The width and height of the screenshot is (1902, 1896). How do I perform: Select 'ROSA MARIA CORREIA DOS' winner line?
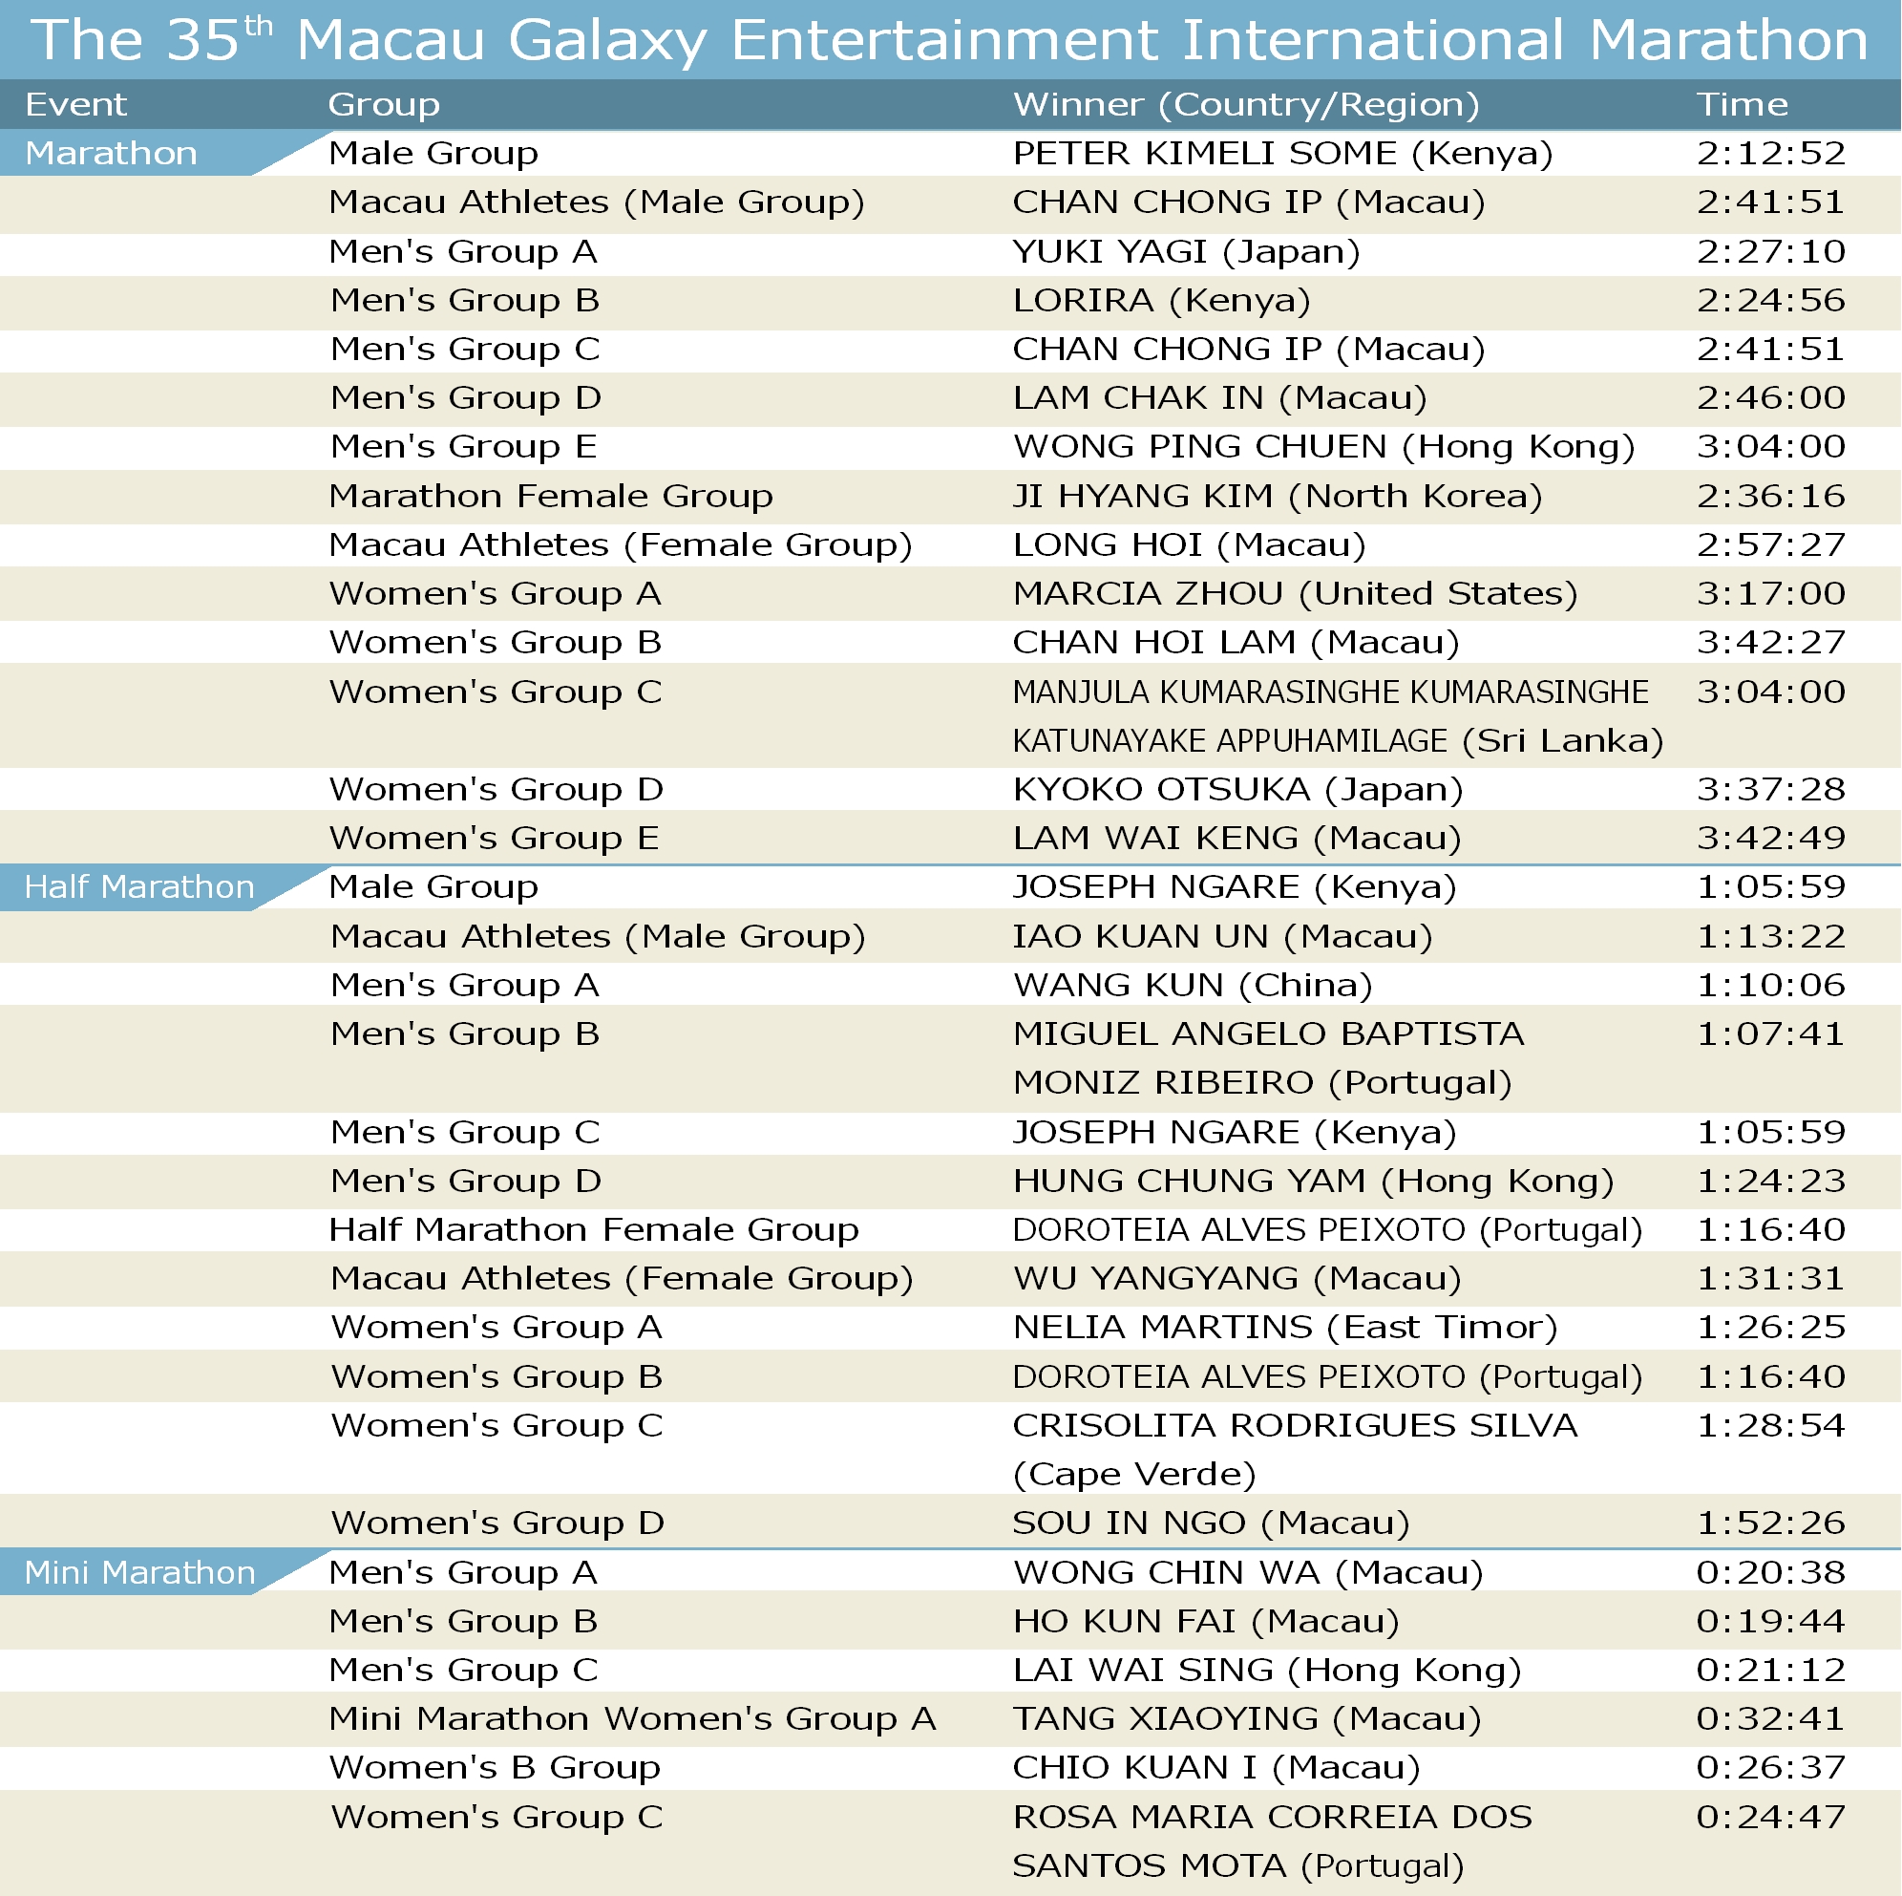[x=1273, y=1816]
